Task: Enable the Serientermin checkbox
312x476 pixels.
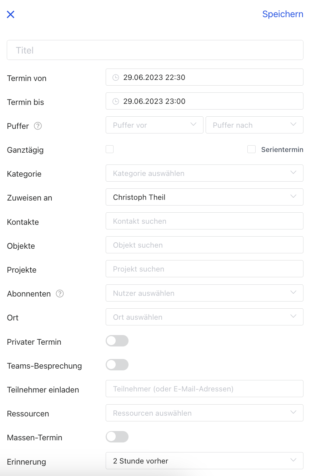Action: pyautogui.click(x=252, y=149)
